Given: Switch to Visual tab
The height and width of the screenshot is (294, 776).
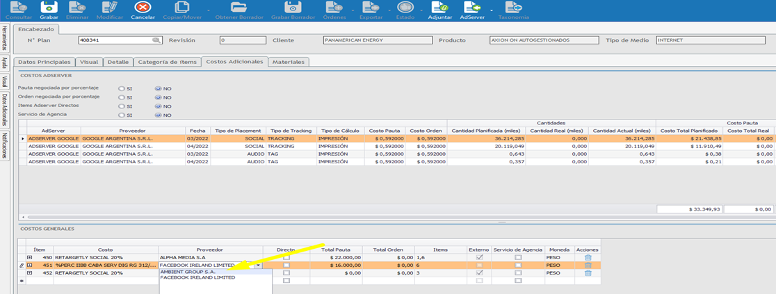Looking at the screenshot, I should point(89,62).
